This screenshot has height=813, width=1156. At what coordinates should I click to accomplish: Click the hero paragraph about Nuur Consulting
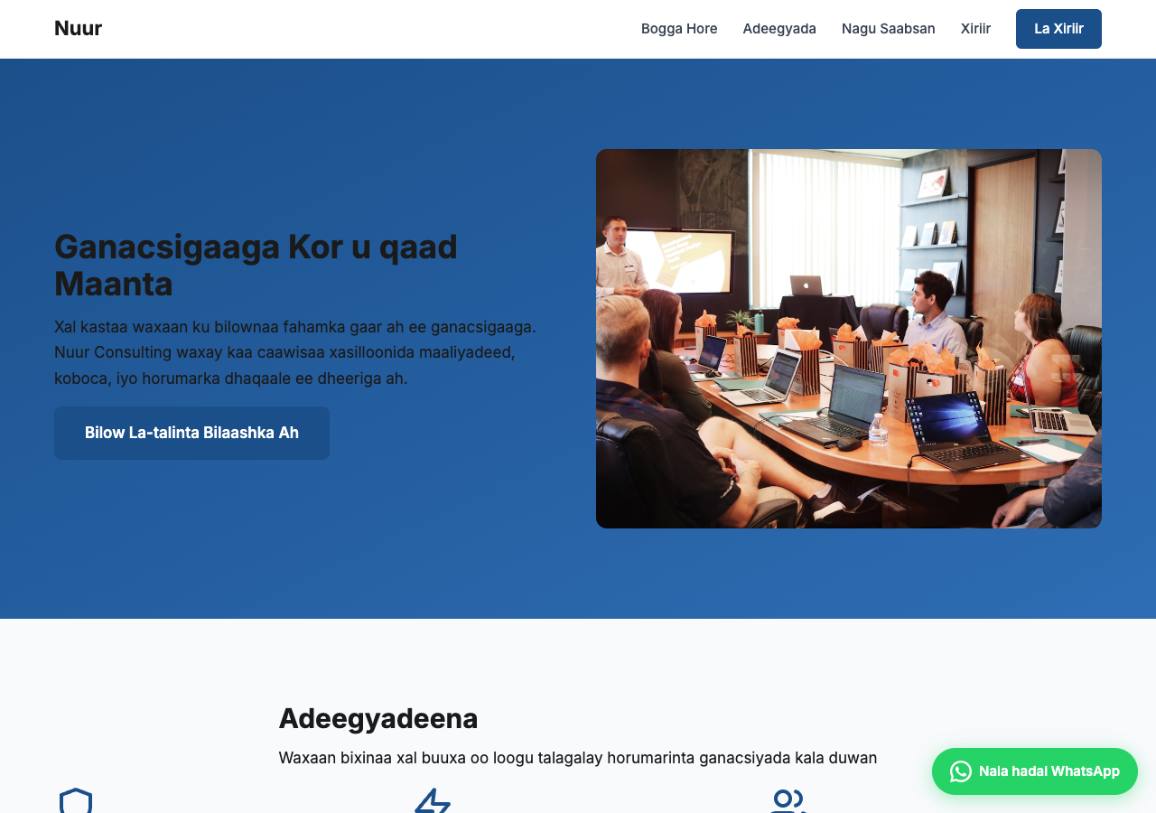point(295,352)
